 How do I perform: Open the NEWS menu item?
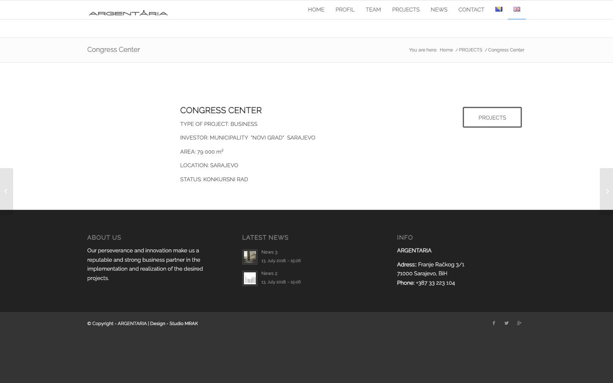click(439, 9)
